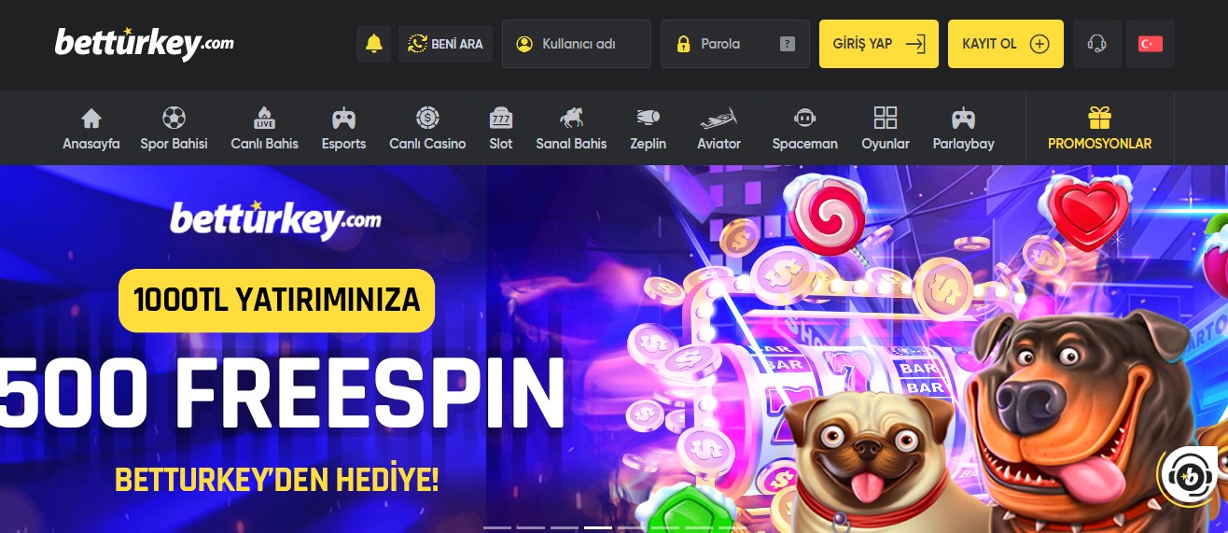This screenshot has height=533, width=1228.
Task: Click the Bettürkey.com header logo
Action: click(x=145, y=43)
